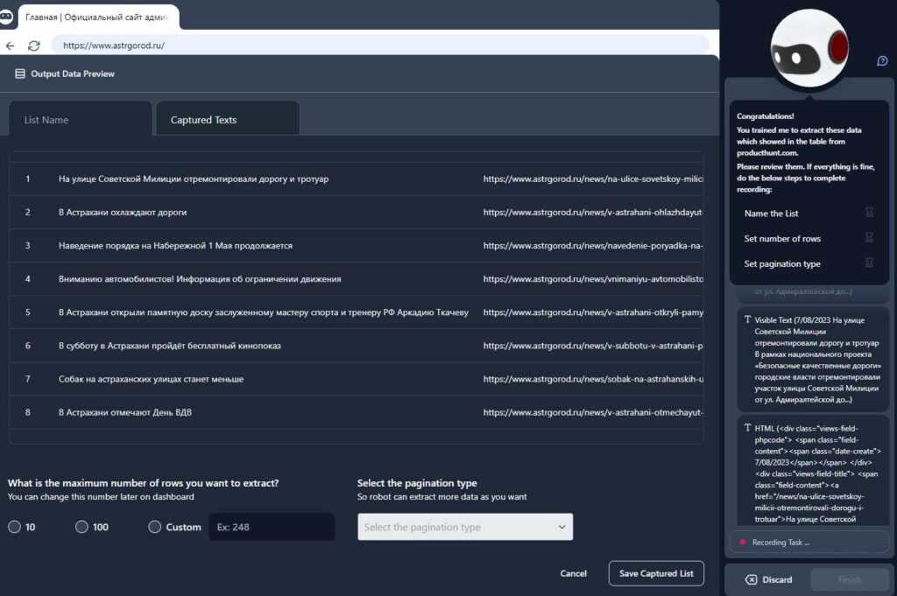Click the address bar showing astrgorod.ru

click(380, 46)
